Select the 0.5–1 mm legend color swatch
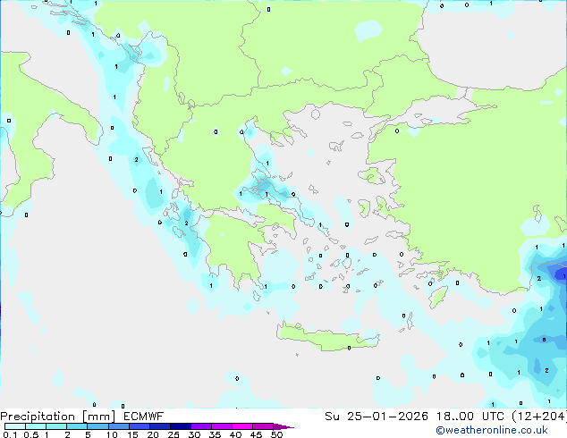The width and height of the screenshot is (567, 438). [x=36, y=426]
